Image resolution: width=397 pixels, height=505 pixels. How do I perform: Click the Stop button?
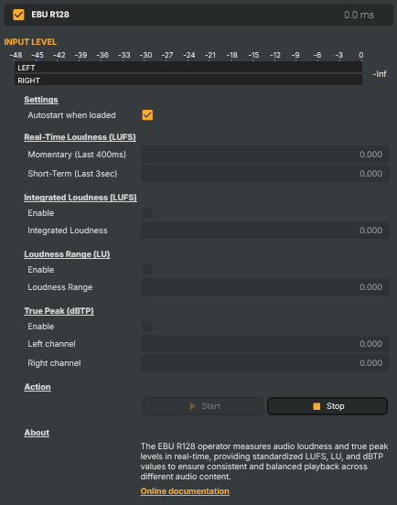tap(327, 406)
